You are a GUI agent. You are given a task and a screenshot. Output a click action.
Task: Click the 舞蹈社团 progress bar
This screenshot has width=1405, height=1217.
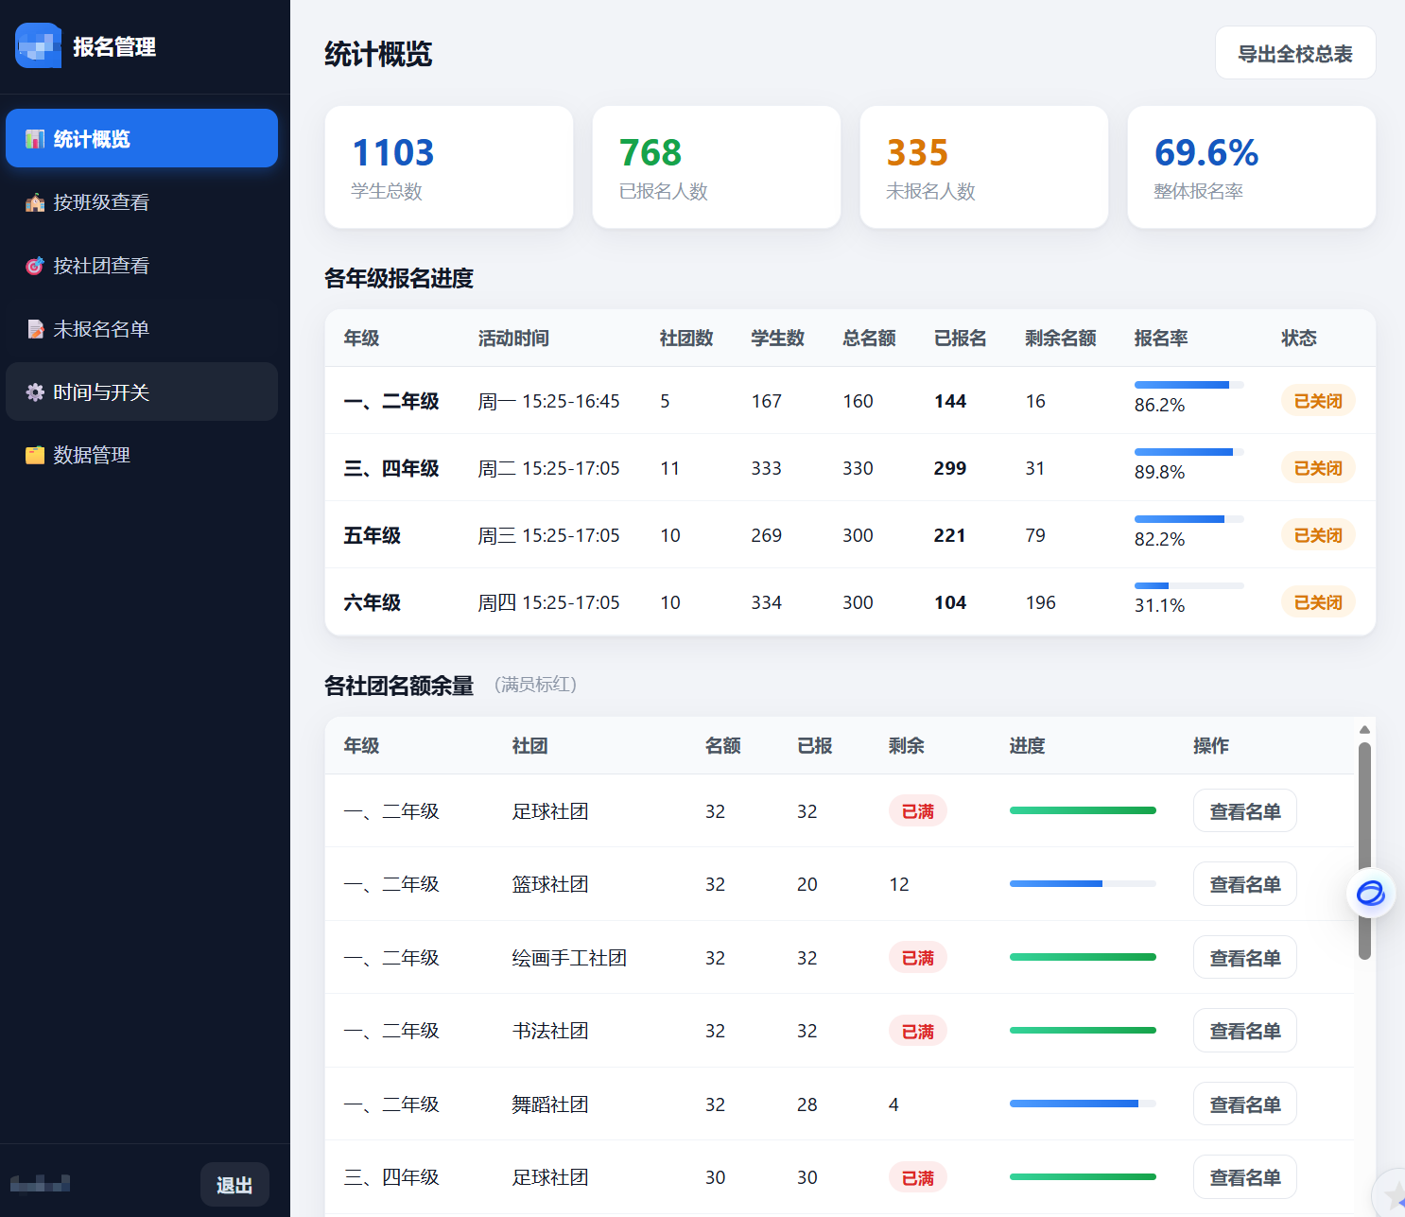(1083, 1104)
